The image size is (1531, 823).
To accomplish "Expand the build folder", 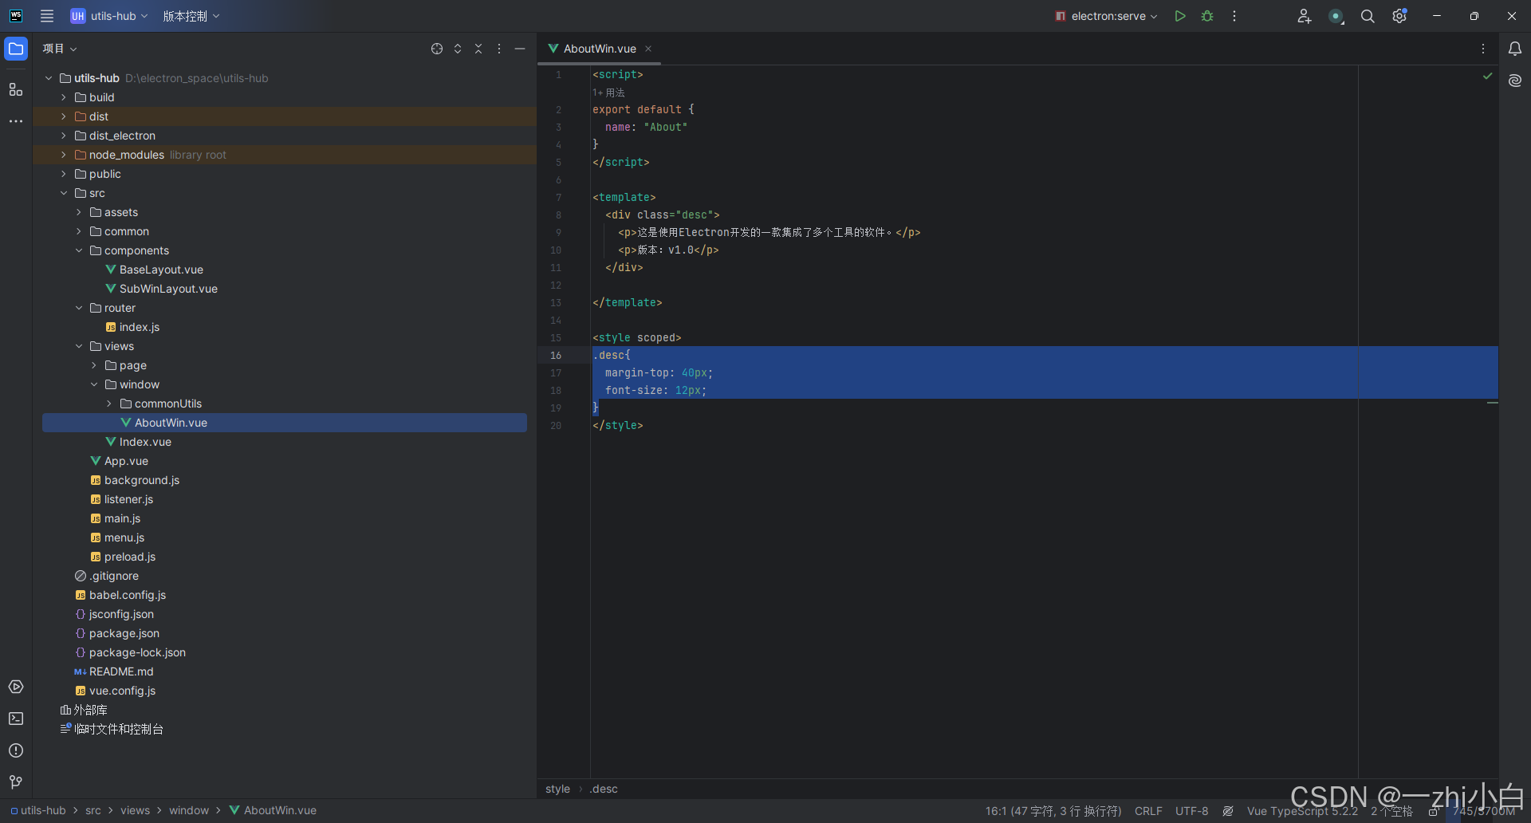I will click(x=64, y=97).
